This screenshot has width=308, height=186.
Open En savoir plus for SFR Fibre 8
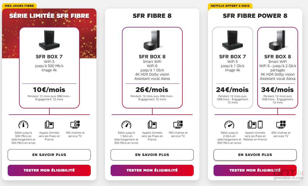coord(152,155)
